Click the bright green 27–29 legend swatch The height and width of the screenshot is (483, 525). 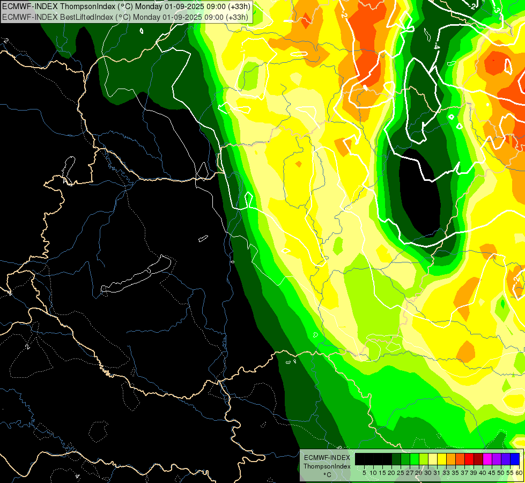tap(415, 459)
